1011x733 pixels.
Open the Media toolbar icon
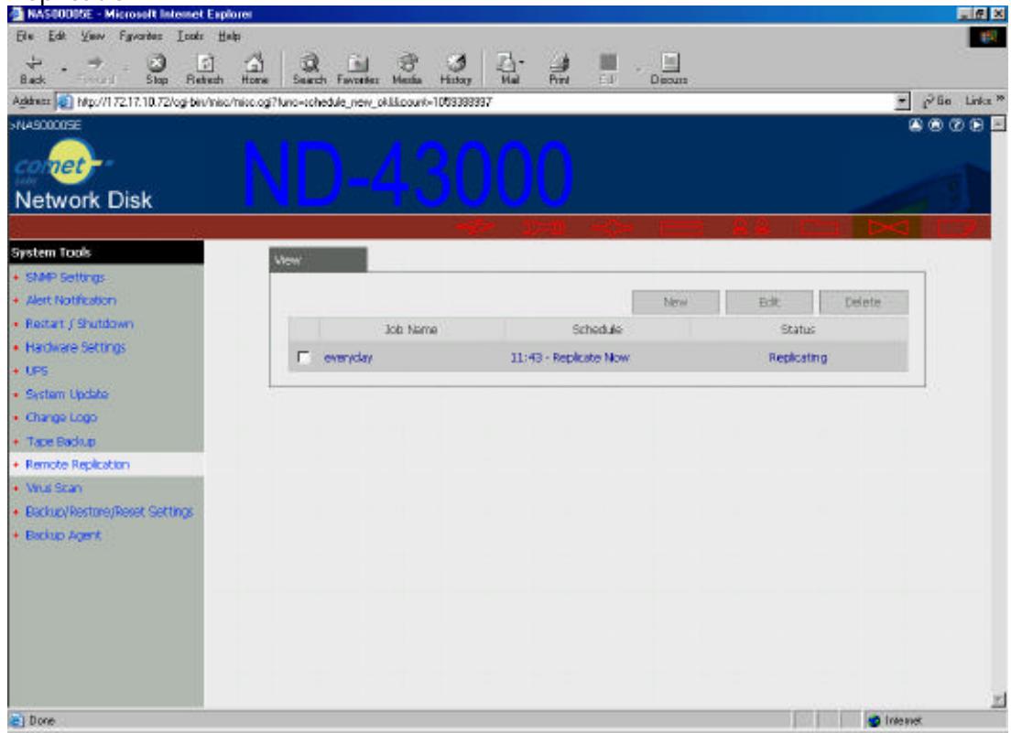[407, 70]
